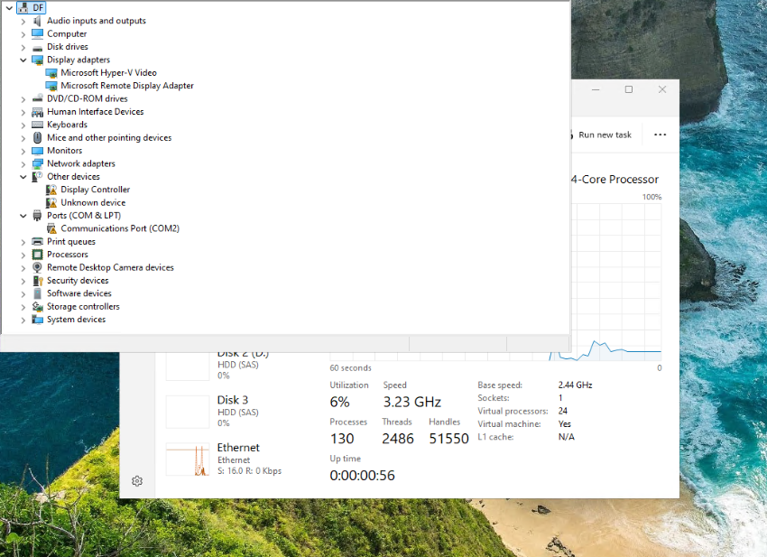
Task: Expand the Processors branch
Action: pyautogui.click(x=23, y=255)
